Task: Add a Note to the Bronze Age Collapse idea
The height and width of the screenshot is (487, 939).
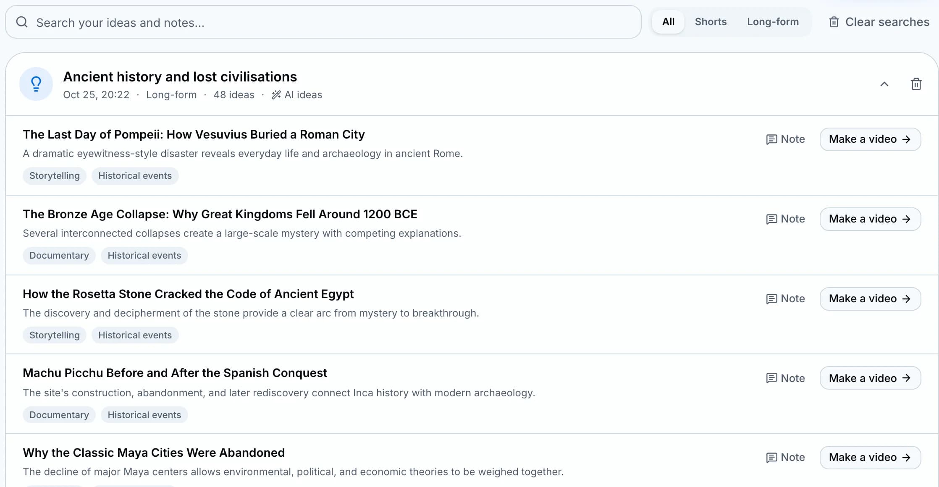Action: point(785,219)
